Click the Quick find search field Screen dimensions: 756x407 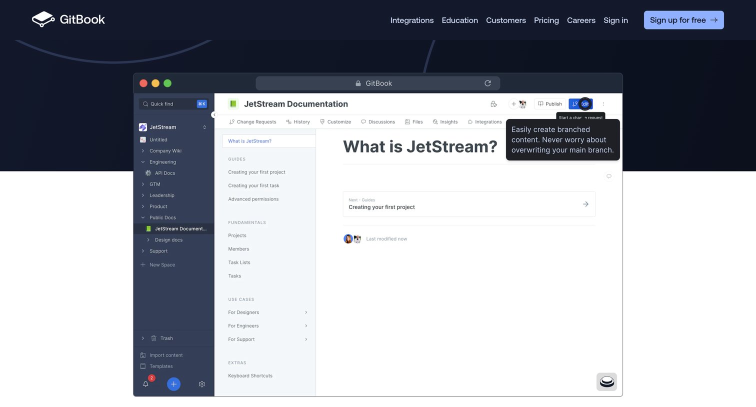click(x=173, y=104)
